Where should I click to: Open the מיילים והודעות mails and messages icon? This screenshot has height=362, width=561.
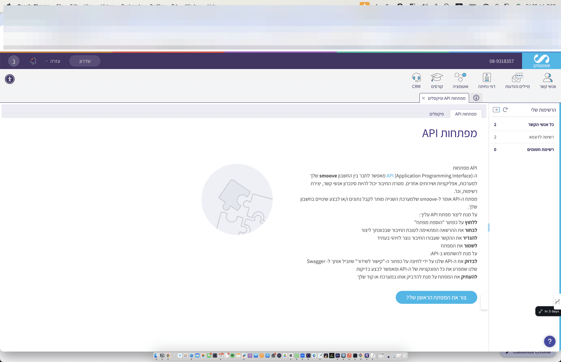click(x=517, y=80)
